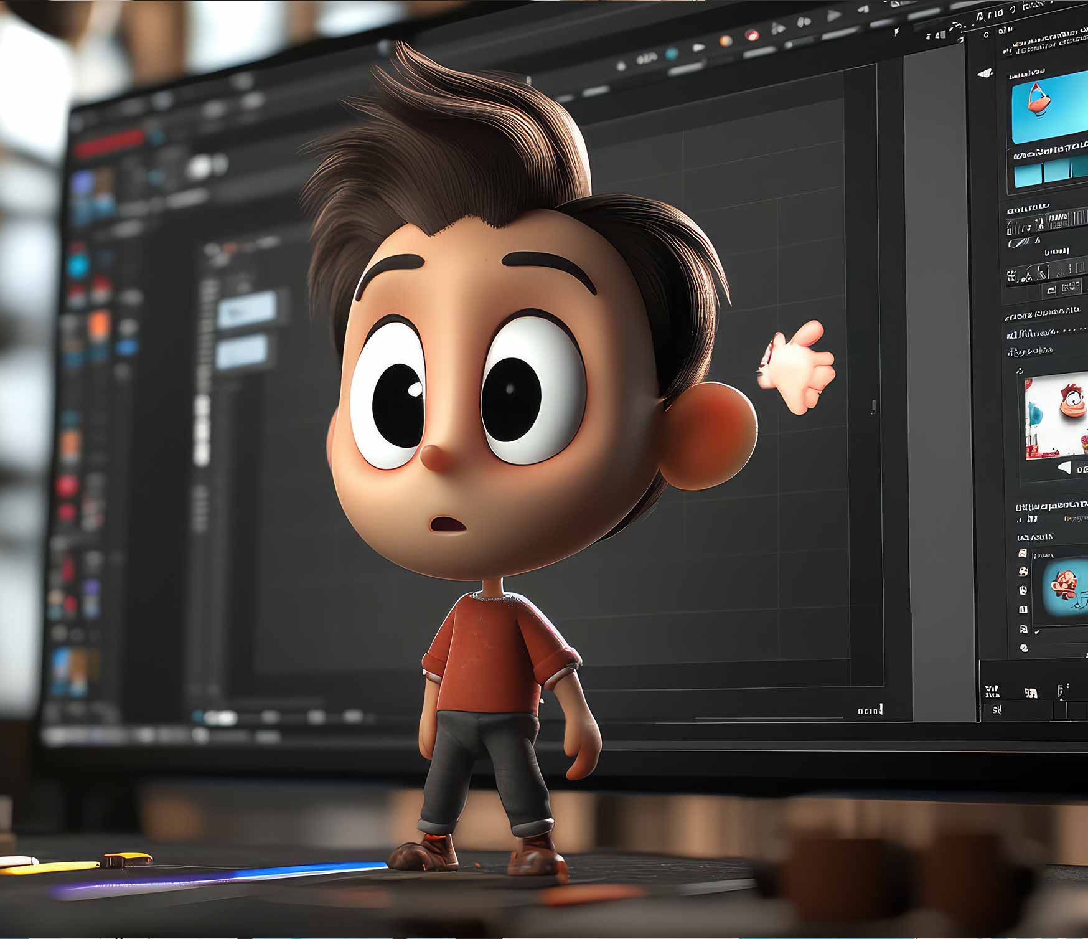Click the first icon tab at the bottom of the right panel
Image resolution: width=1088 pixels, height=939 pixels.
(992, 691)
